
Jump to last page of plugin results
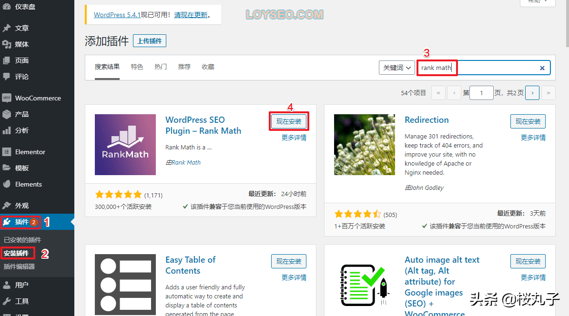tap(549, 93)
